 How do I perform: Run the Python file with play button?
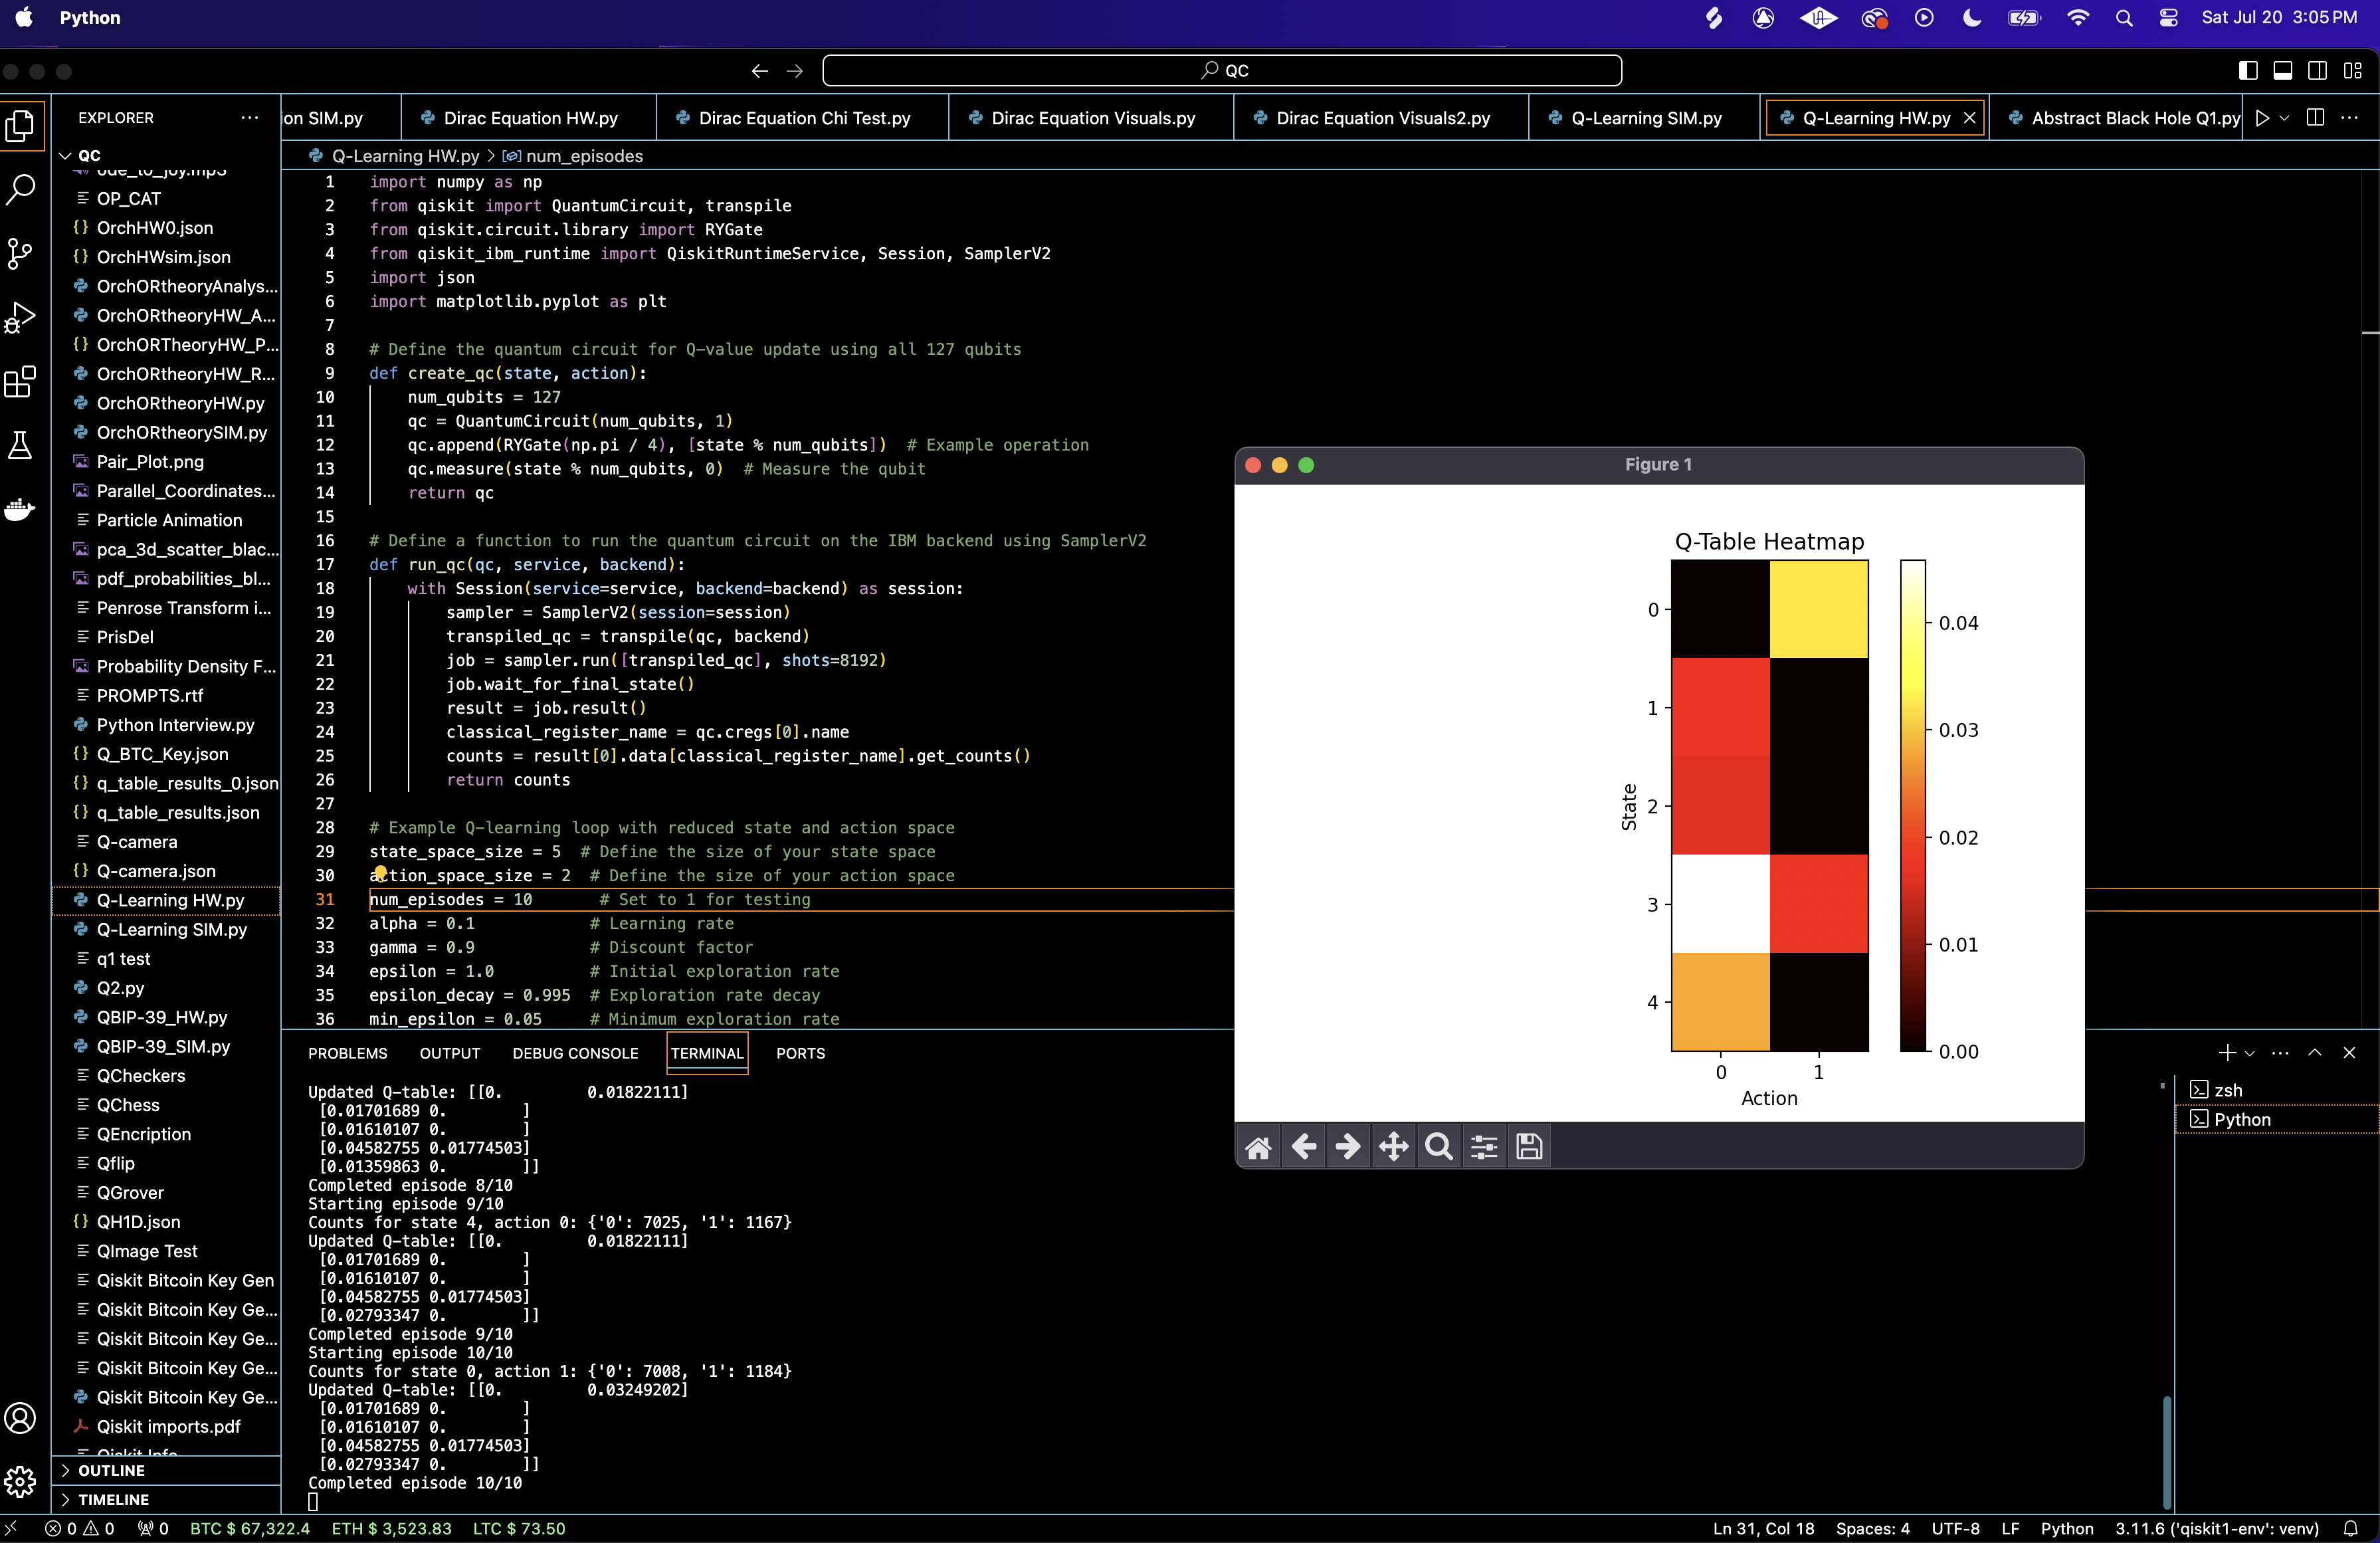pos(2262,118)
